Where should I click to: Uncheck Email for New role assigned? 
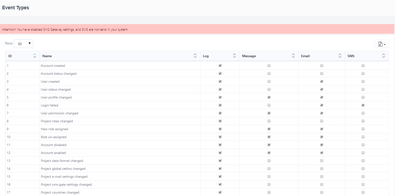(x=322, y=129)
